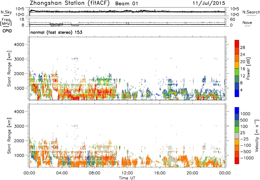Viewport: 260px width, 180px height.
Task: Click the 3000 km tick in power panel
Action: coord(19,59)
